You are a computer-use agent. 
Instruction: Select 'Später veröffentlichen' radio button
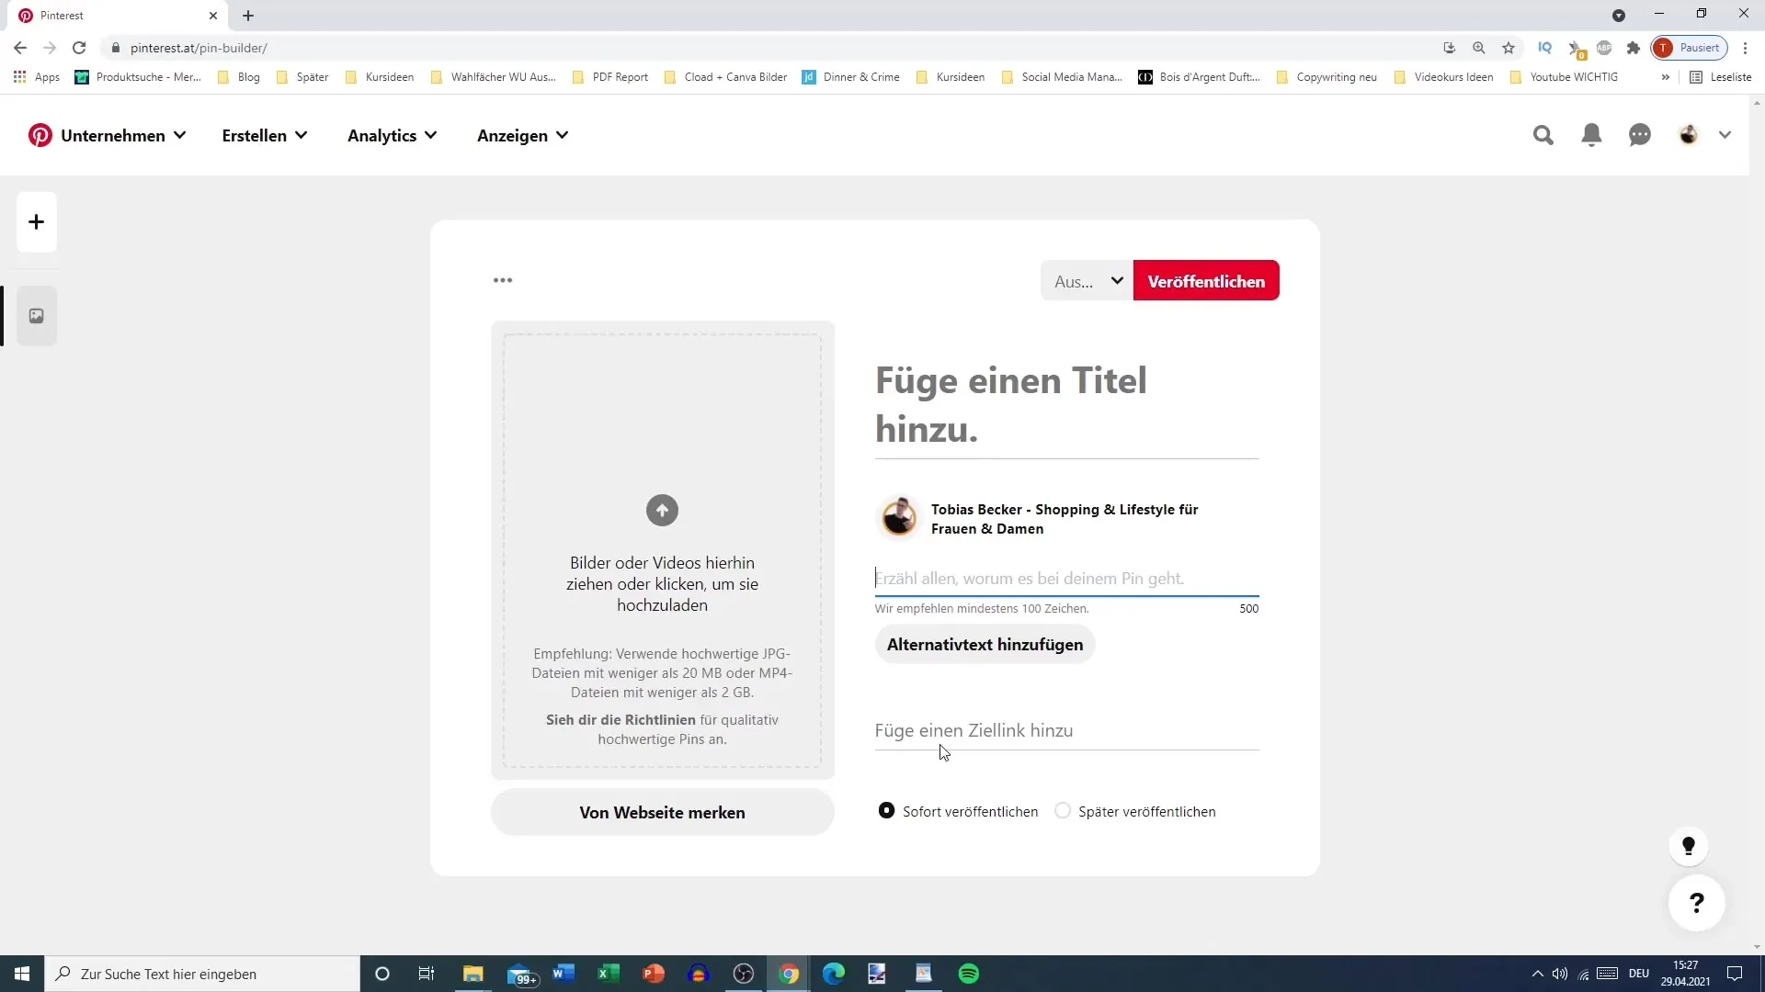point(1063,810)
